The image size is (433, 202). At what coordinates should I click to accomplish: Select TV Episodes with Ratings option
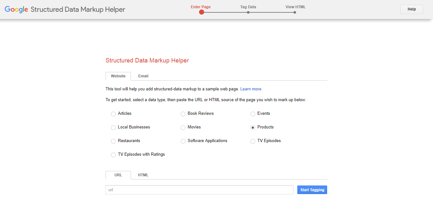113,155
